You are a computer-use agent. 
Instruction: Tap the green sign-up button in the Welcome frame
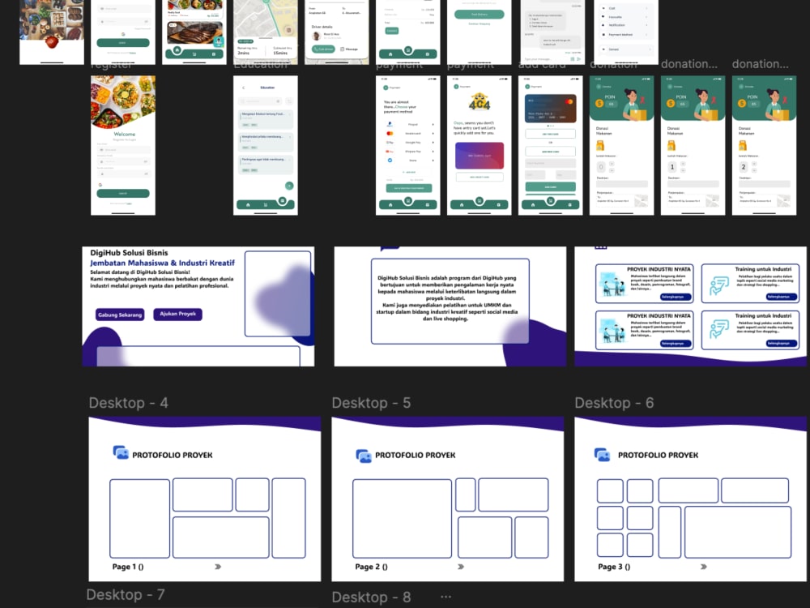click(123, 193)
